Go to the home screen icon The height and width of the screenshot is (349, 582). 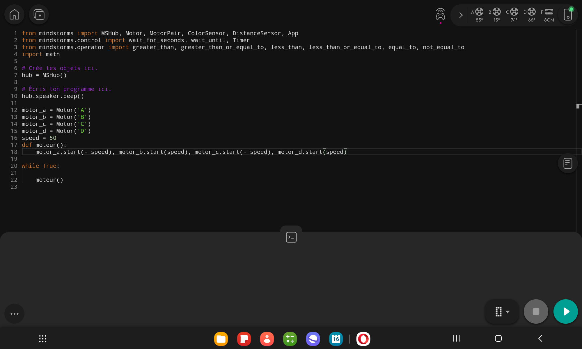pos(14,15)
